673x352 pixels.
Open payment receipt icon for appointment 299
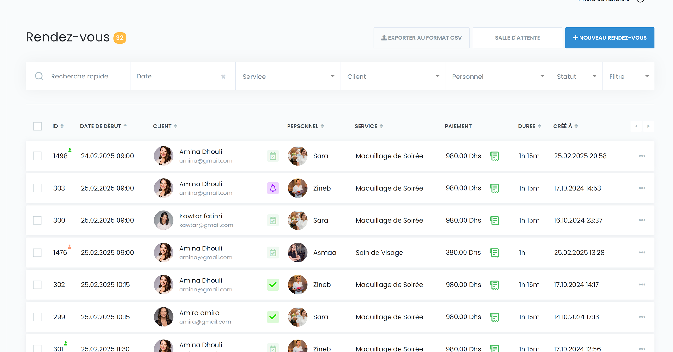(x=494, y=317)
